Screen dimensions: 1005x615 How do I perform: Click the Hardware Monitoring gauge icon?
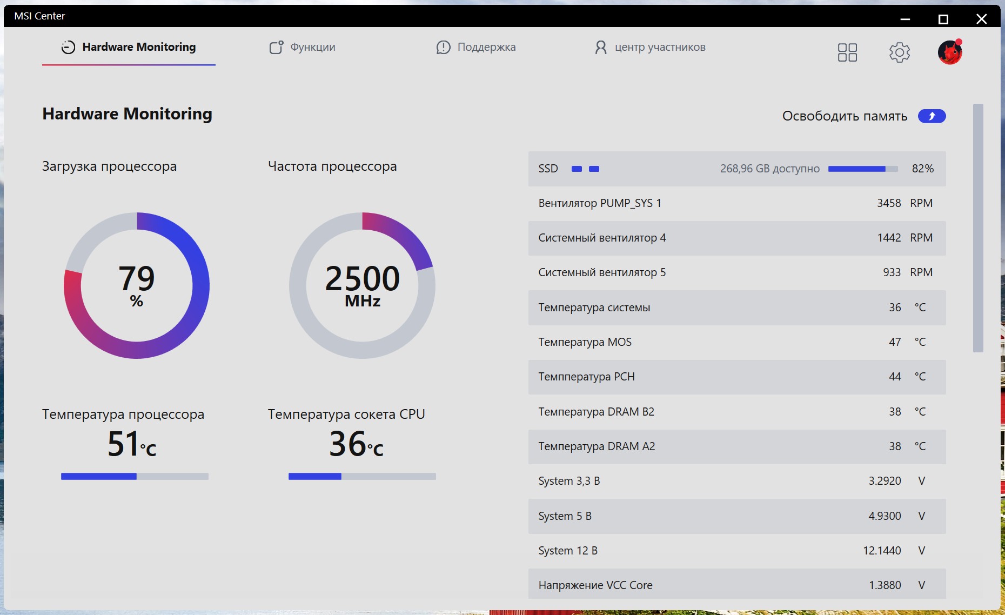68,47
